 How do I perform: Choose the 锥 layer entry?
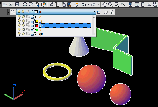(x=41, y=34)
